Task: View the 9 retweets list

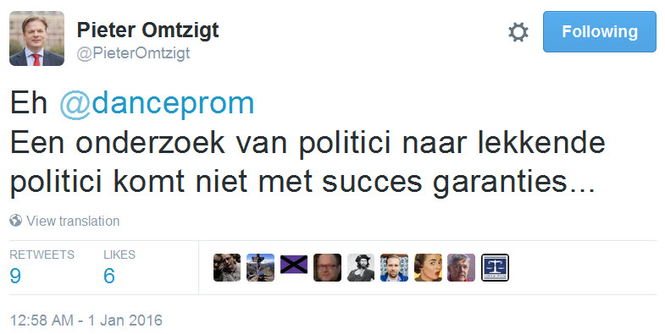Action: [x=42, y=266]
